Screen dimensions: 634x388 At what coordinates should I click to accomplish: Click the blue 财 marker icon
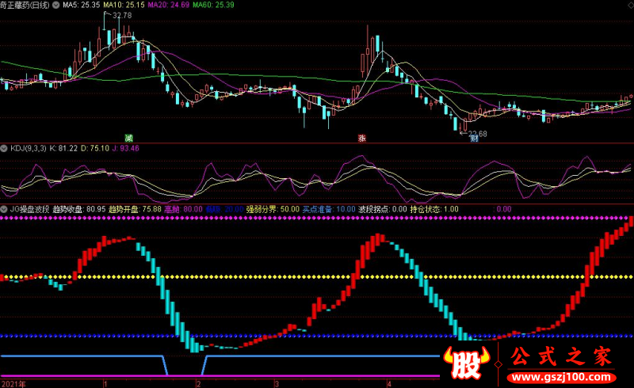pos(474,139)
